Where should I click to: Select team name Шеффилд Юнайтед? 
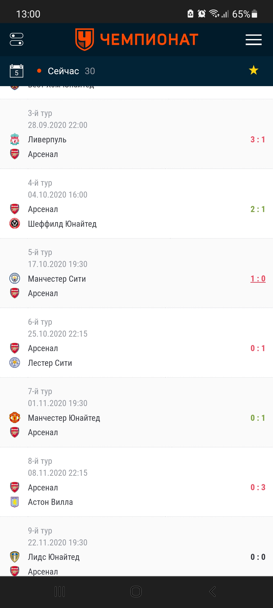click(x=62, y=224)
